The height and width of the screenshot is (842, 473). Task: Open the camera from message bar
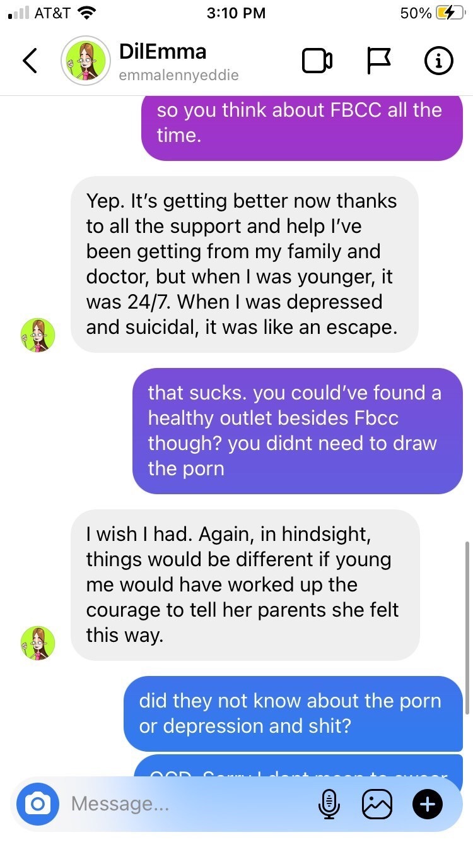pyautogui.click(x=38, y=803)
